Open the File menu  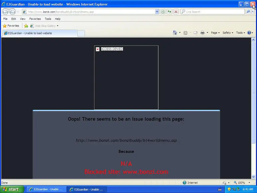tap(5, 19)
